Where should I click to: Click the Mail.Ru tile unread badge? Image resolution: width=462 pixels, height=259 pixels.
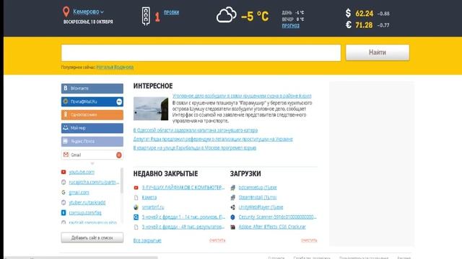pyautogui.click(x=119, y=101)
